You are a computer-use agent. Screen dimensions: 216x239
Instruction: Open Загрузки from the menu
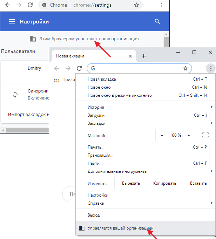click(x=145, y=115)
